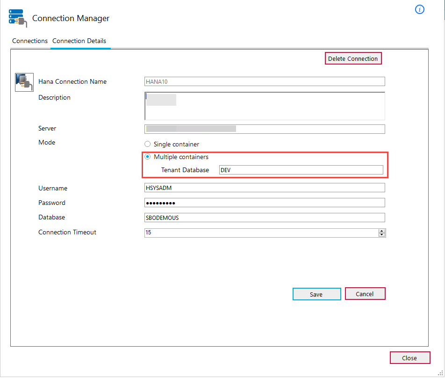Click the Tenant Database field with DEV
The image size is (445, 378).
click(301, 170)
